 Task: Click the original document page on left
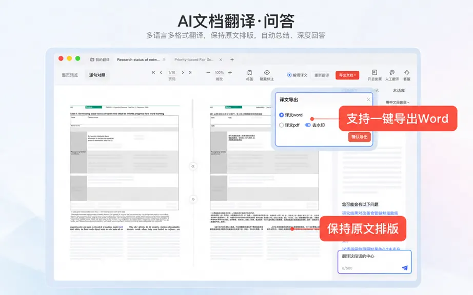click(x=125, y=182)
